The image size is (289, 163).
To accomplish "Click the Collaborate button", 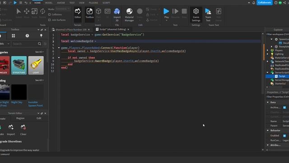I will 265,3.
